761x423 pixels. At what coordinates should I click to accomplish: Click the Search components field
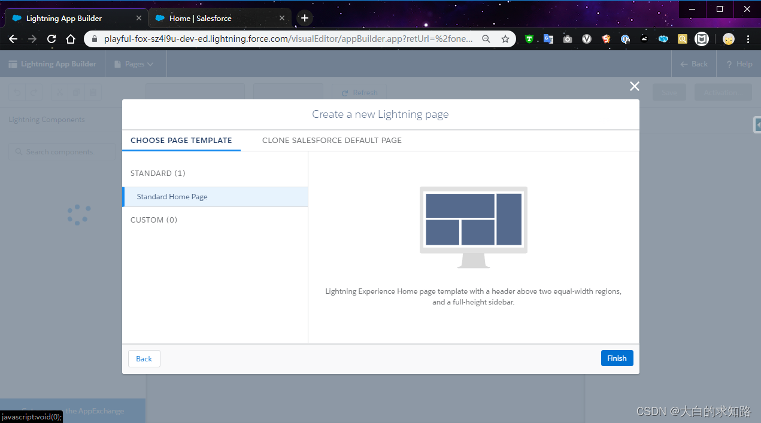click(x=62, y=152)
